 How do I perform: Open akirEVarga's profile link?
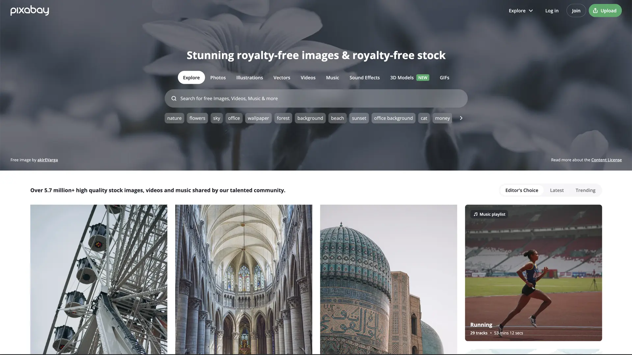[x=47, y=160]
